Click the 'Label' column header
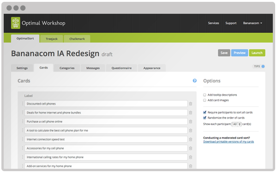Screen dimensions: 277x173 coord(29,95)
